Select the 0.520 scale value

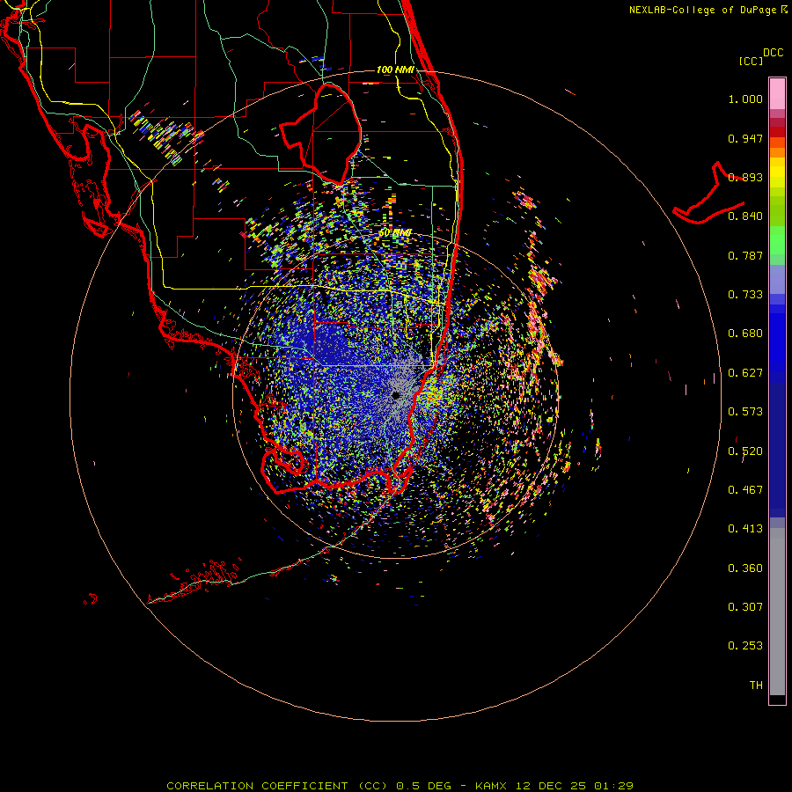(745, 451)
